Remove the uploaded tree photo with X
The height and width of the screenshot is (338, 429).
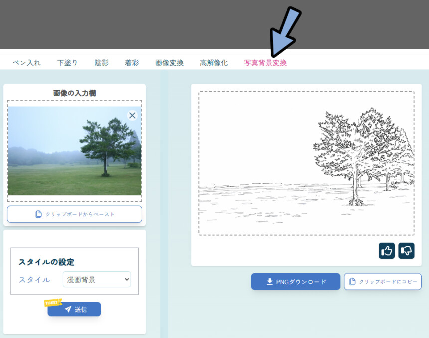click(132, 115)
